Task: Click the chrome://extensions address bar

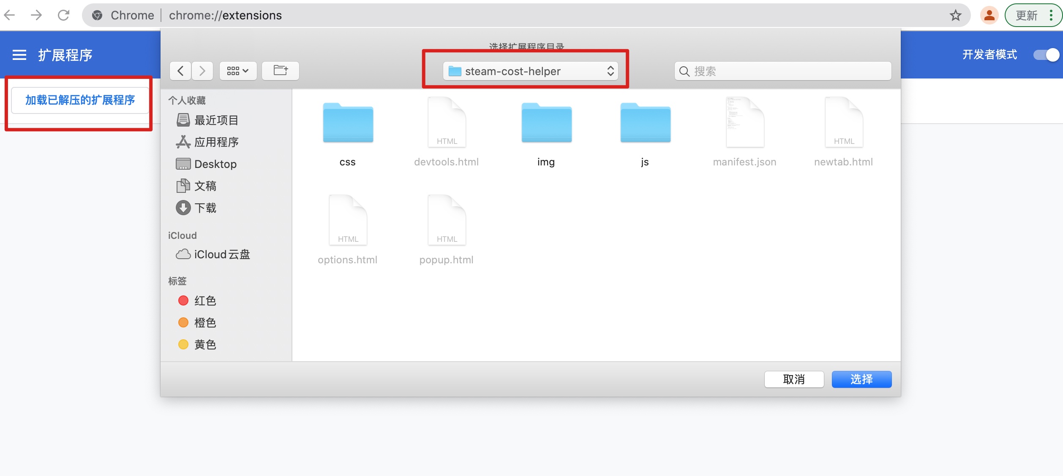Action: click(526, 16)
